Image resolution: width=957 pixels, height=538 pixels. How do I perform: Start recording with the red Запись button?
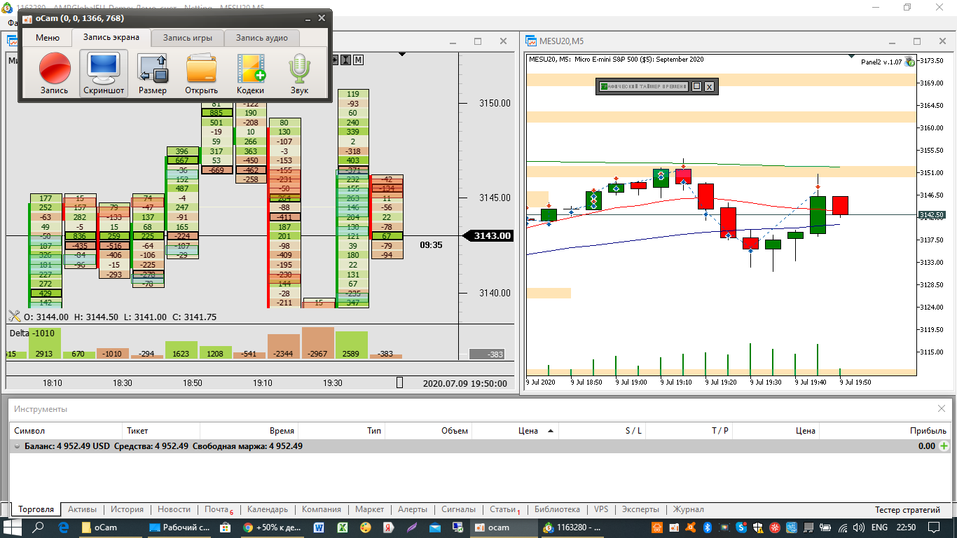(54, 74)
